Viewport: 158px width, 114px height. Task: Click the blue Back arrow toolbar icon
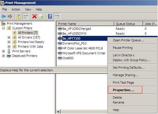(4, 16)
